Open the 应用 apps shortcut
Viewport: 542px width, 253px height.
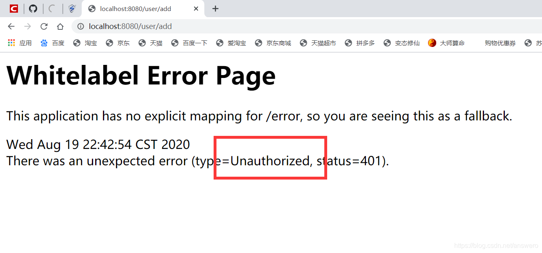(20, 43)
